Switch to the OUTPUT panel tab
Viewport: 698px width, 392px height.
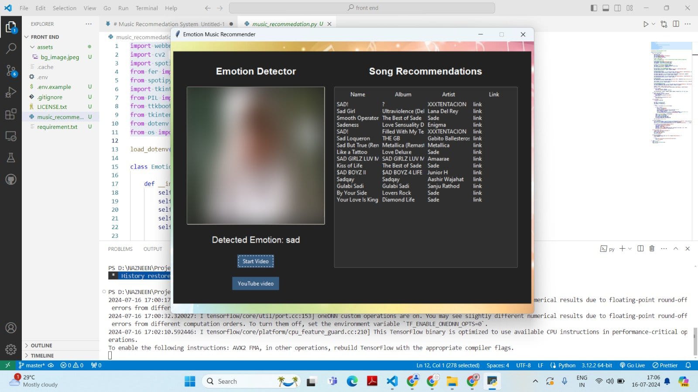(x=153, y=249)
